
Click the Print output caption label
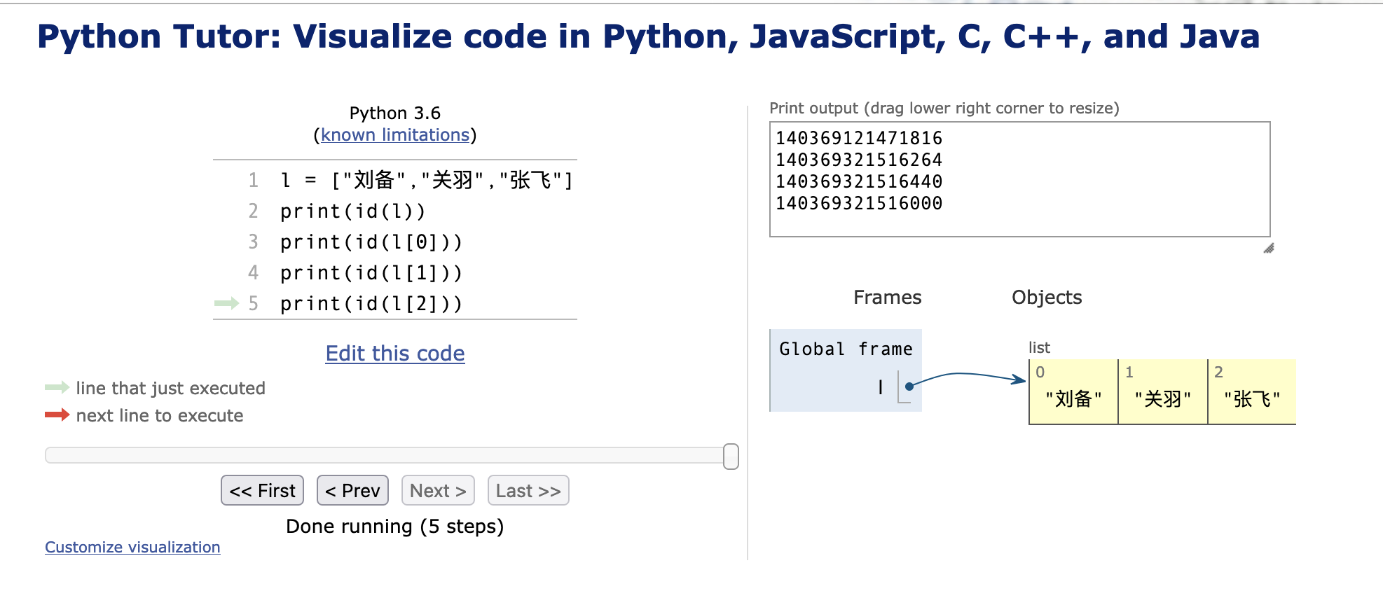[x=944, y=108]
